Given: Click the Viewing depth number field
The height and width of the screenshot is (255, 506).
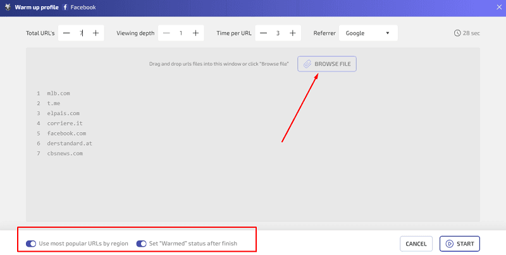Looking at the screenshot, I should click(181, 34).
